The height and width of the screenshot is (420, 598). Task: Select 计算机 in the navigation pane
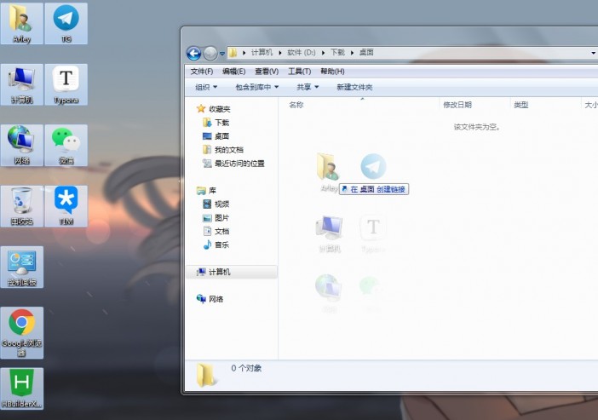pyautogui.click(x=220, y=272)
